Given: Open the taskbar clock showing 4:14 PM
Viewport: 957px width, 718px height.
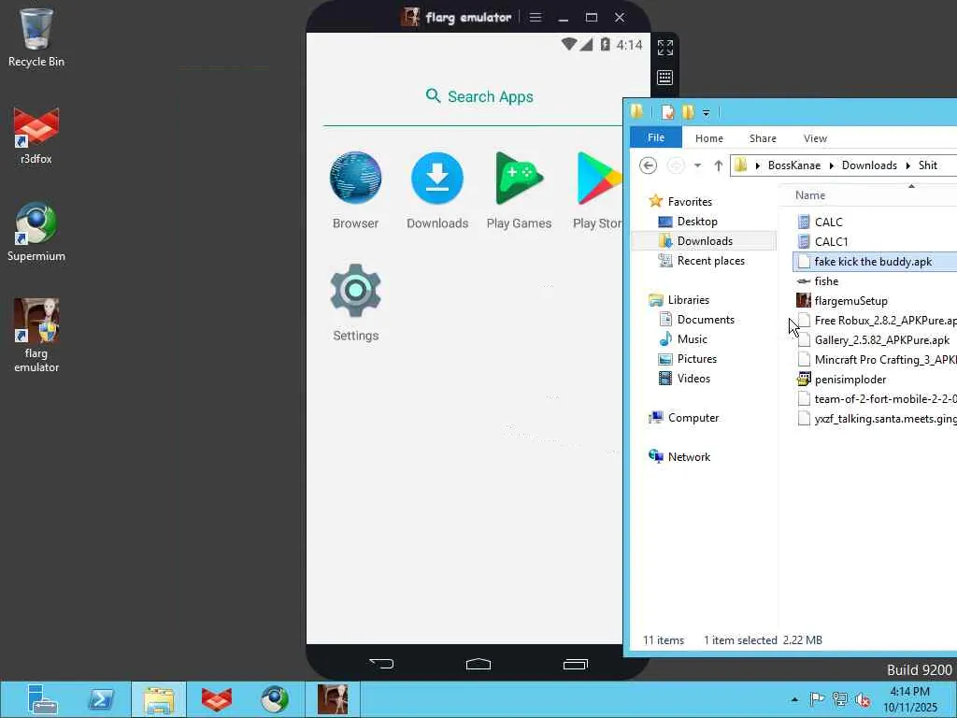Looking at the screenshot, I should click(x=909, y=699).
